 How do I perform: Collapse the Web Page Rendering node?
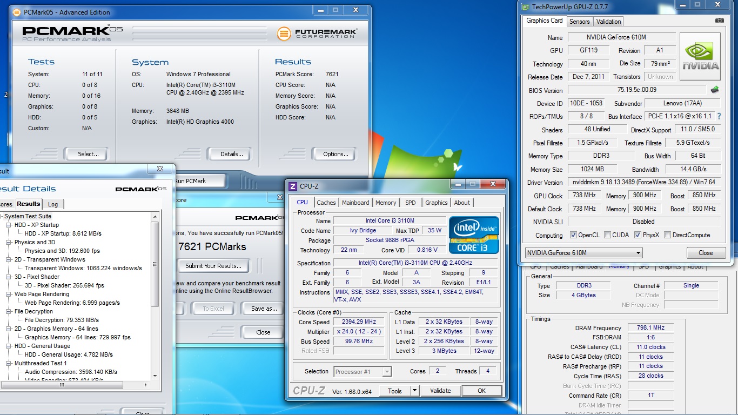tap(9, 294)
